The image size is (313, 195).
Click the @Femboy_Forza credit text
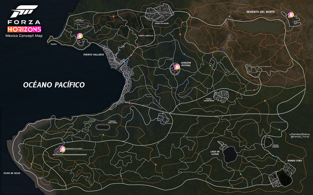pyautogui.click(x=300, y=137)
